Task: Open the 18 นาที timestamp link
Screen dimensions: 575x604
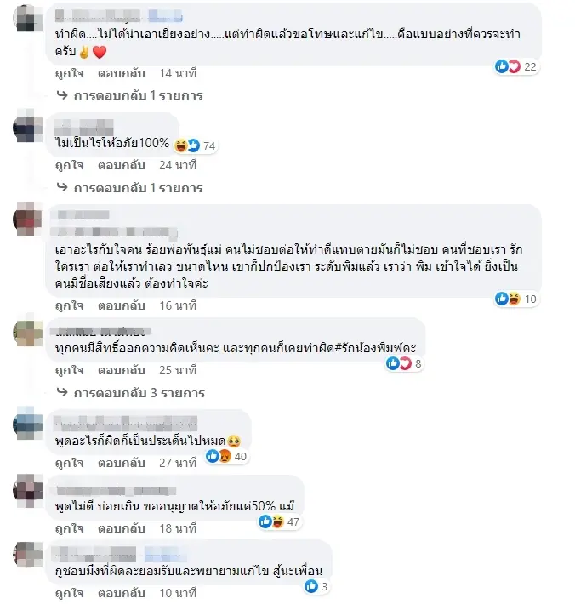Action: tap(178, 528)
